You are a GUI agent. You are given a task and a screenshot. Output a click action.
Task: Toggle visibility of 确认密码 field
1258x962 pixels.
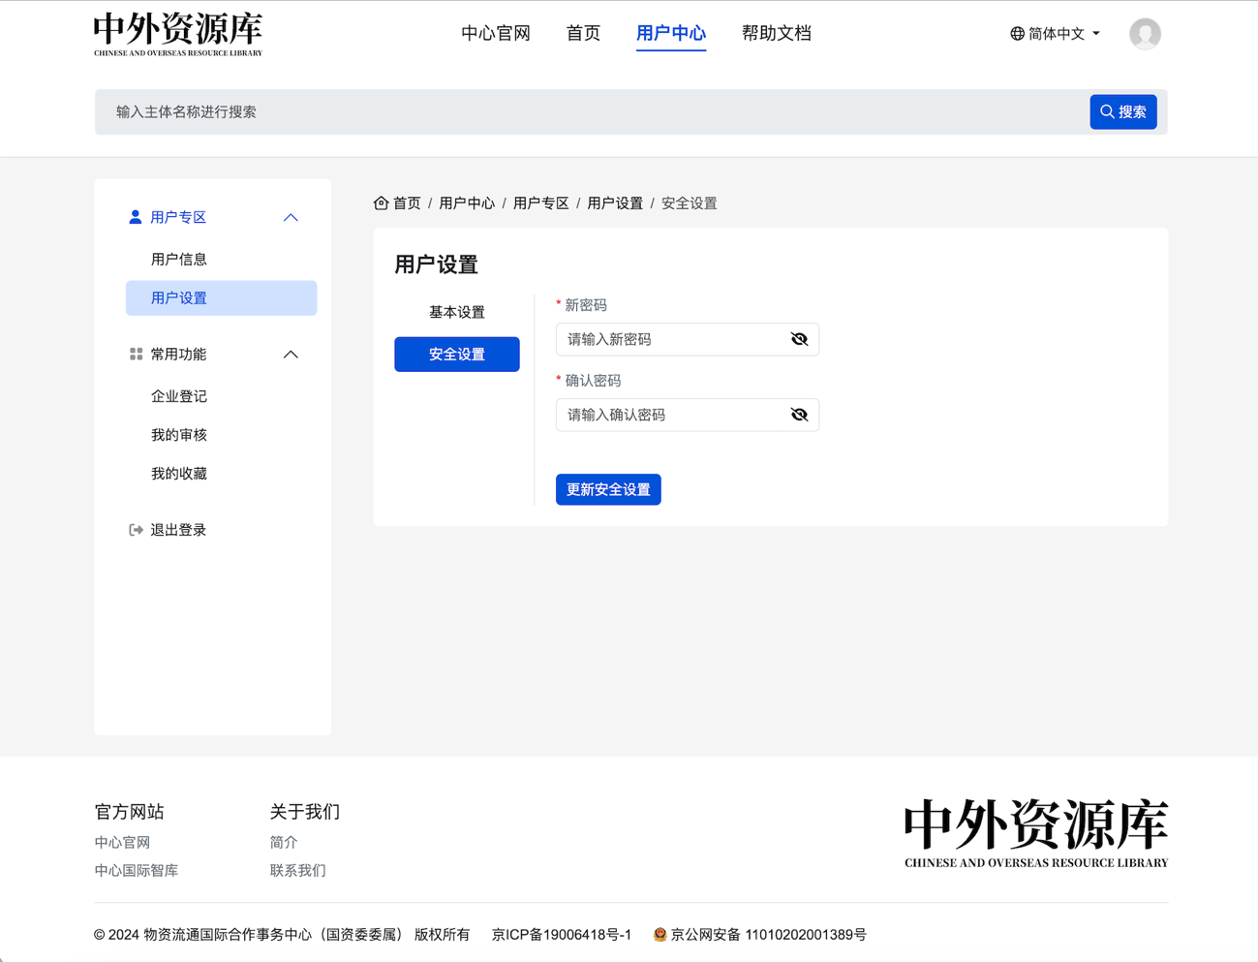point(799,415)
